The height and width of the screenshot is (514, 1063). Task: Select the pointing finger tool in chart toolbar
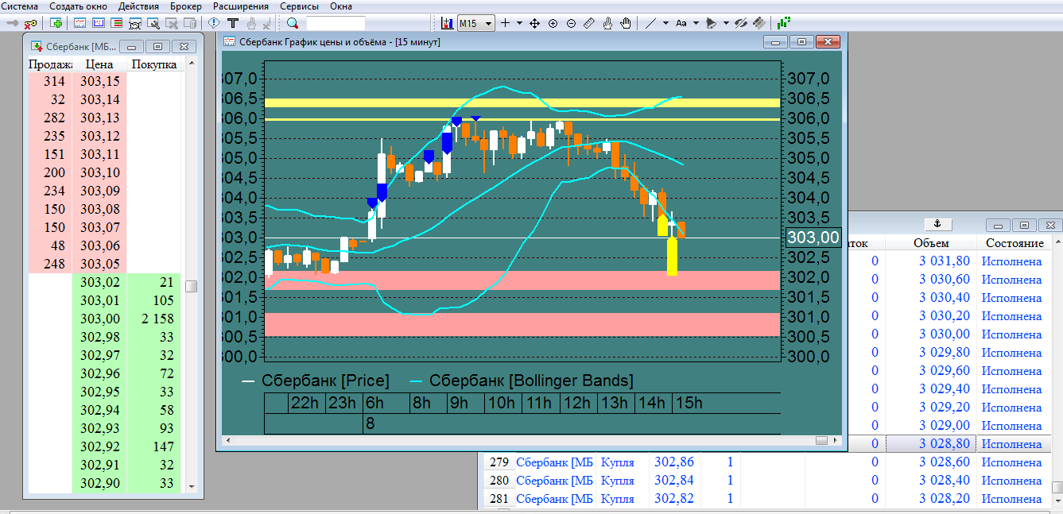point(607,23)
